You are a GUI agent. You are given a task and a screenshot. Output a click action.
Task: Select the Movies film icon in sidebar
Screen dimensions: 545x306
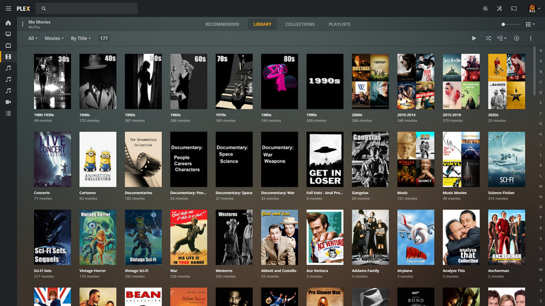[x=8, y=57]
